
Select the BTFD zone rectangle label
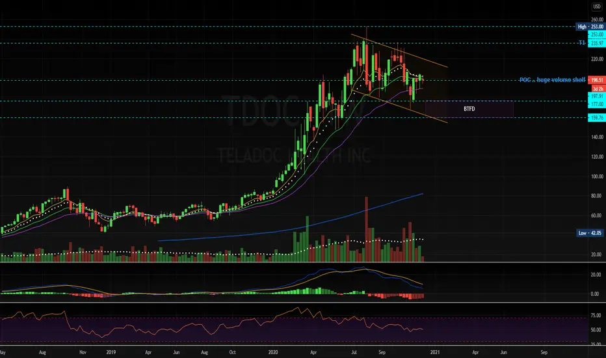pyautogui.click(x=469, y=109)
